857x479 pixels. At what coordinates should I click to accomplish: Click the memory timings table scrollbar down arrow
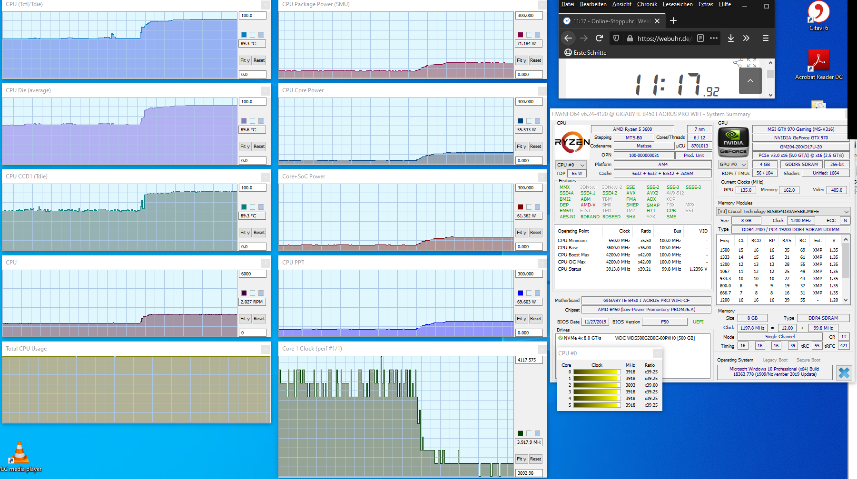(x=846, y=300)
